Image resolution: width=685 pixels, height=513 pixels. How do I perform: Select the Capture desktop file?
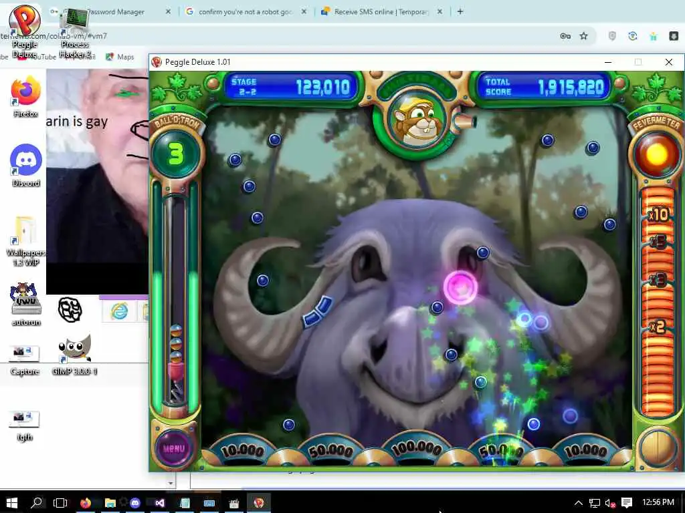25,360
